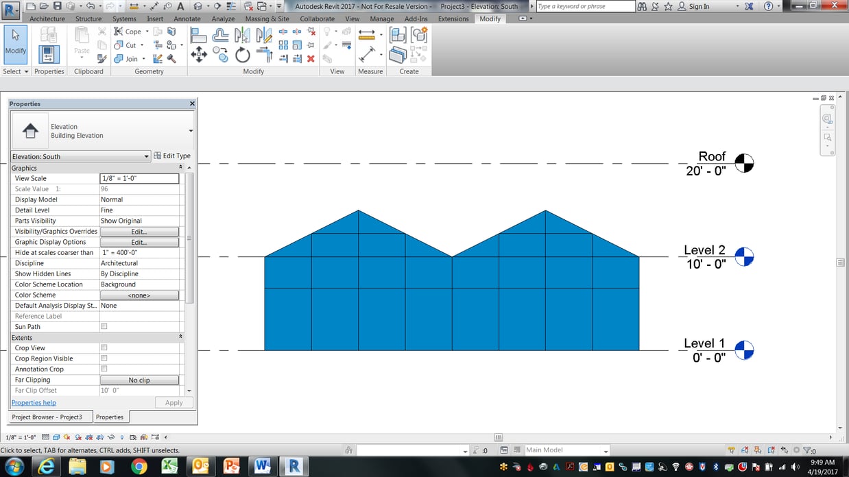Activate the Rotate tool
The image size is (849, 477).
point(243,55)
